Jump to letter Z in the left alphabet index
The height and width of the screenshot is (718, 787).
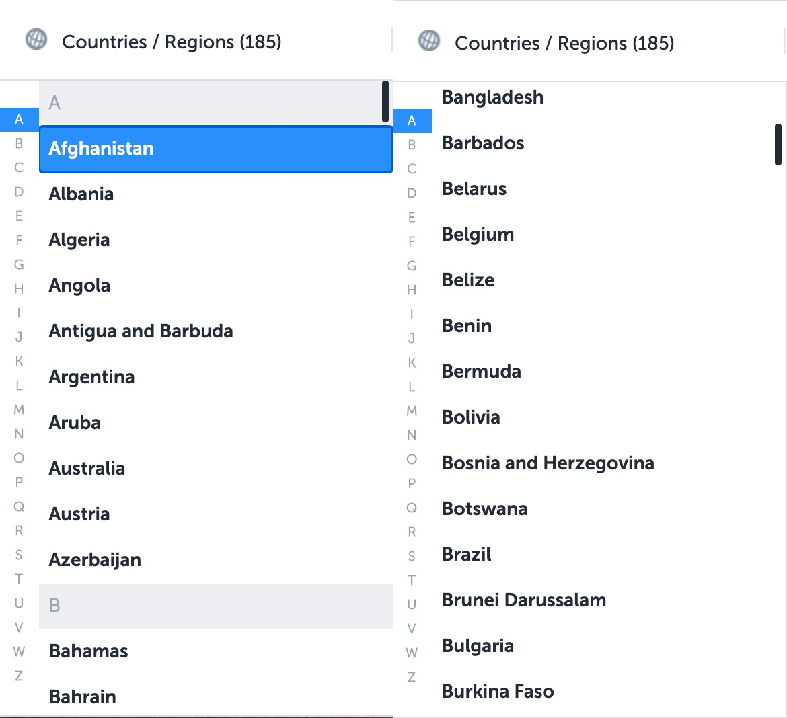(x=18, y=674)
